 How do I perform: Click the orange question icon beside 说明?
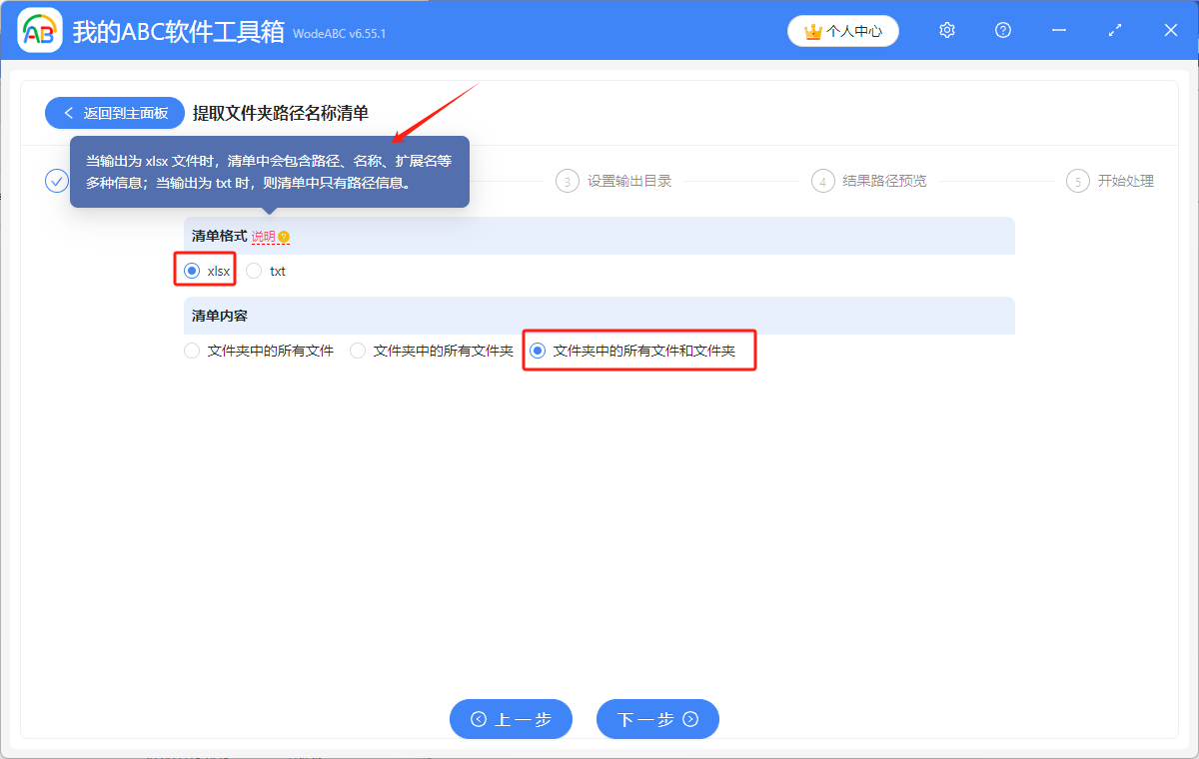(x=283, y=236)
